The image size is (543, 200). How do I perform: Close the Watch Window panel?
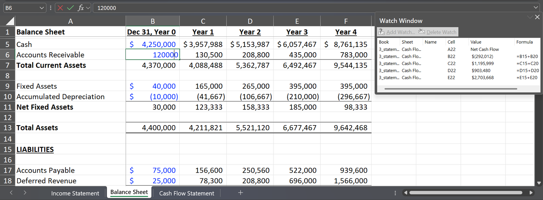pos(537,17)
